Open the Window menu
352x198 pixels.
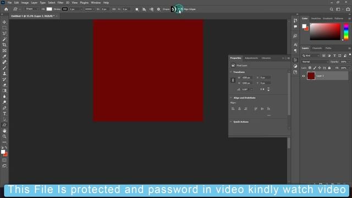click(x=96, y=3)
